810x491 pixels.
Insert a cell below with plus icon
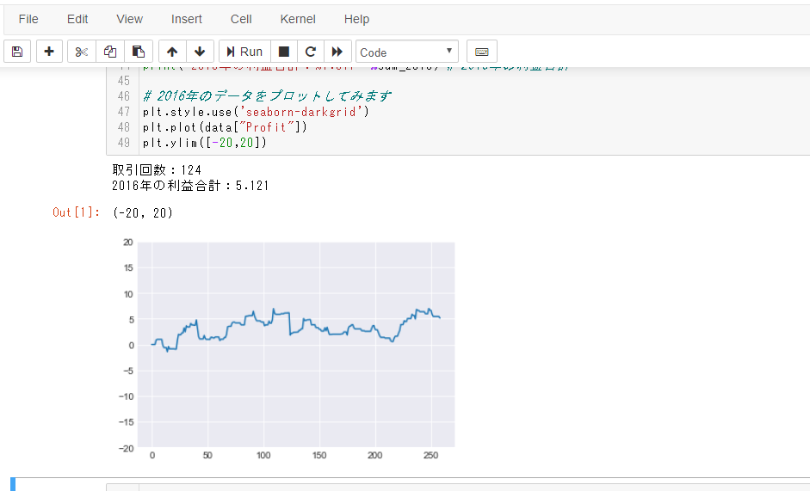pyautogui.click(x=49, y=52)
